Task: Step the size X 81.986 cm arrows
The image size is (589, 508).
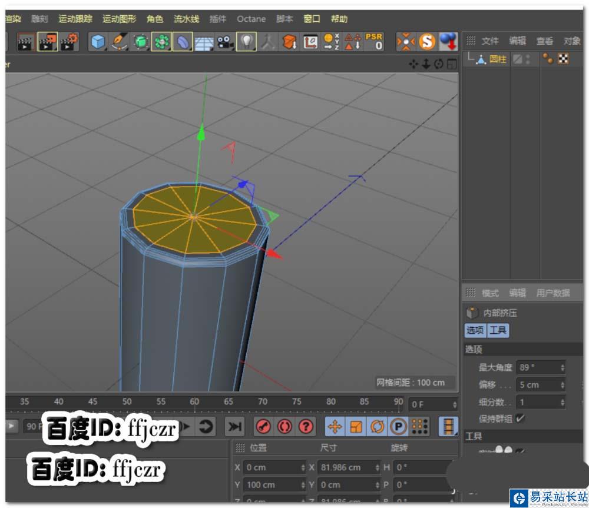Action: pyautogui.click(x=378, y=467)
